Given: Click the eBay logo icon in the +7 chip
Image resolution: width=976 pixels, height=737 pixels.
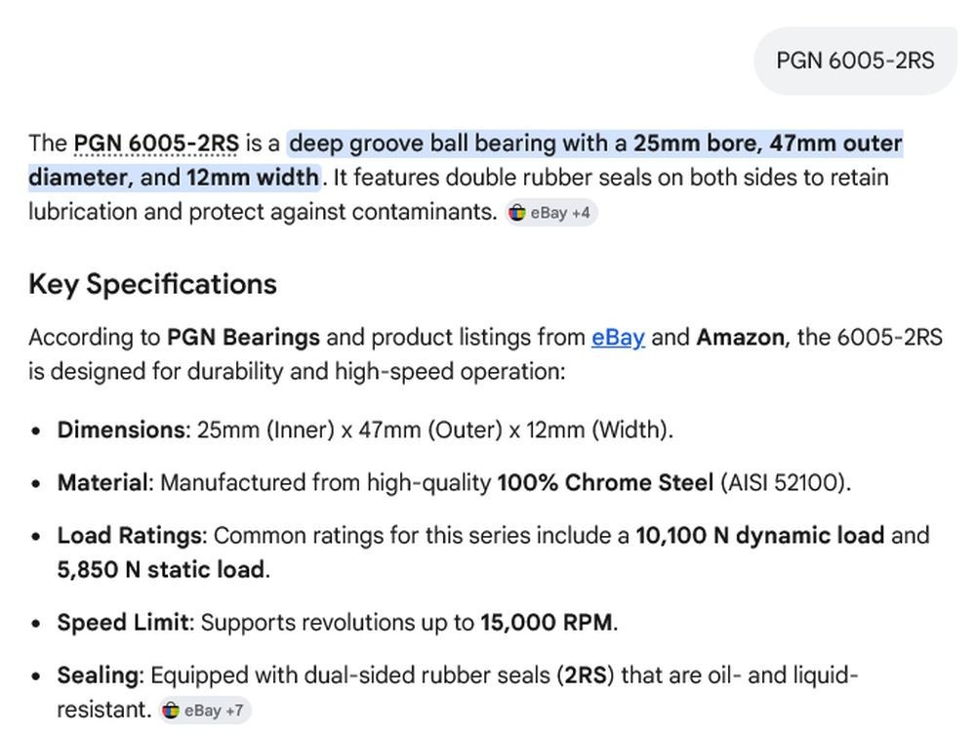Looking at the screenshot, I should pos(171,711).
